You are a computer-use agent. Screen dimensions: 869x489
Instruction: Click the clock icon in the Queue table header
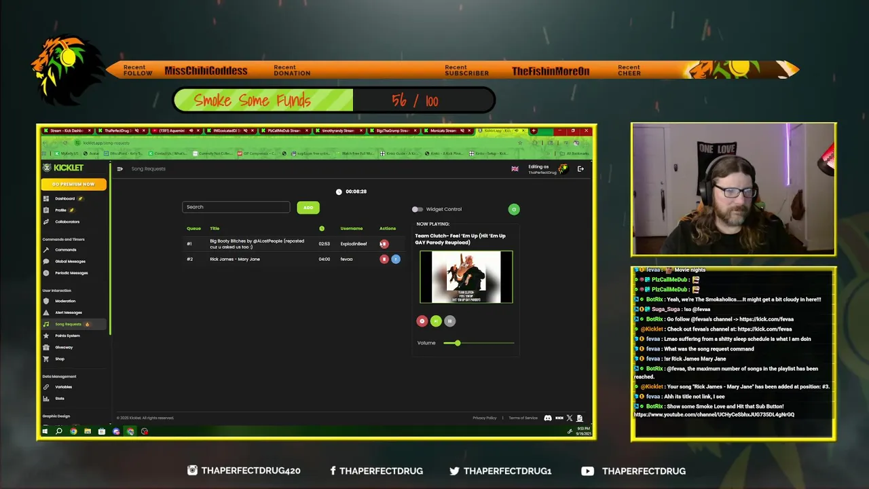point(322,228)
